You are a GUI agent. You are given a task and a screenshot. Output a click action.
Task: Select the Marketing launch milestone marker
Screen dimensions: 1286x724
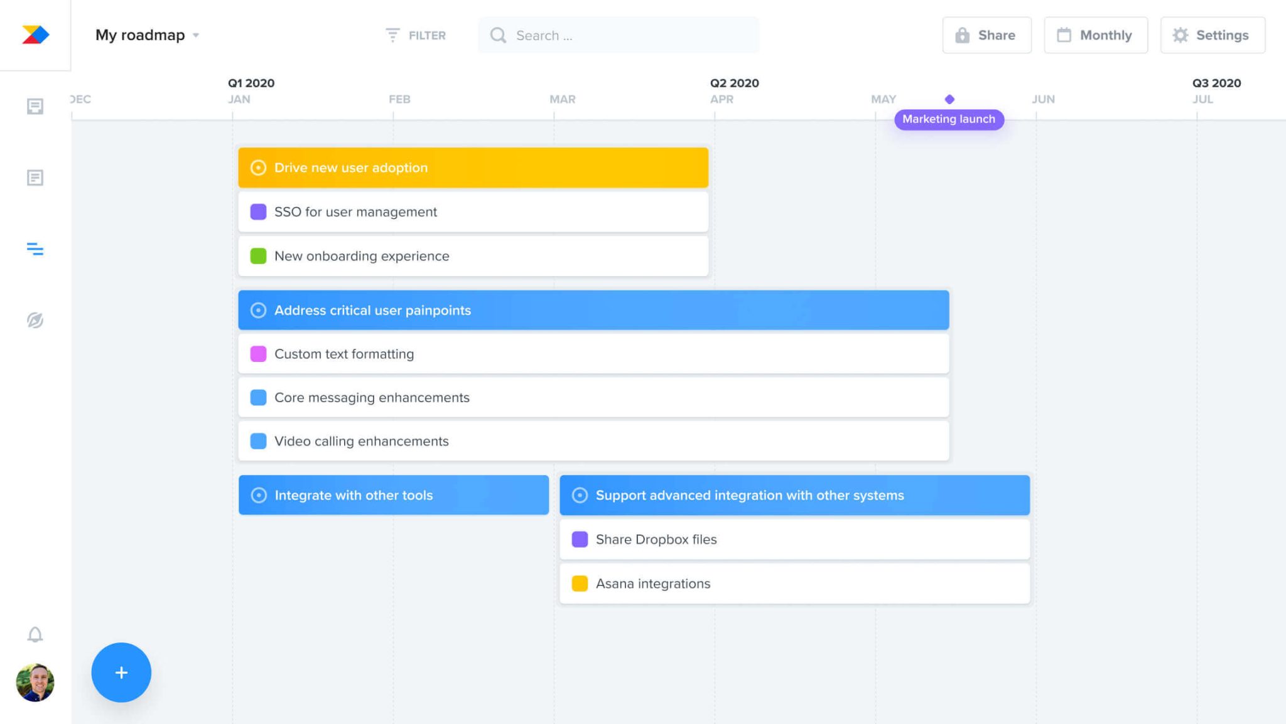[x=949, y=98]
